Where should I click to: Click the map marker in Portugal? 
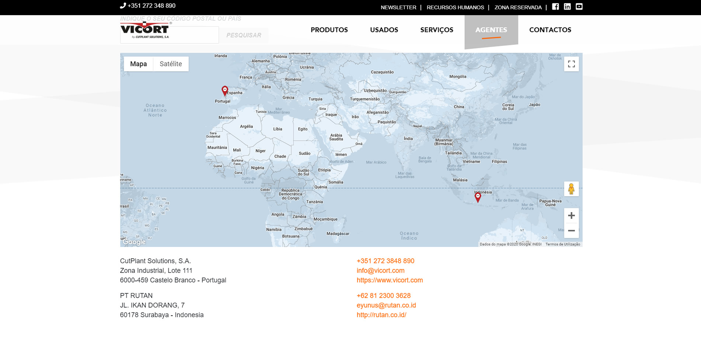tap(225, 91)
